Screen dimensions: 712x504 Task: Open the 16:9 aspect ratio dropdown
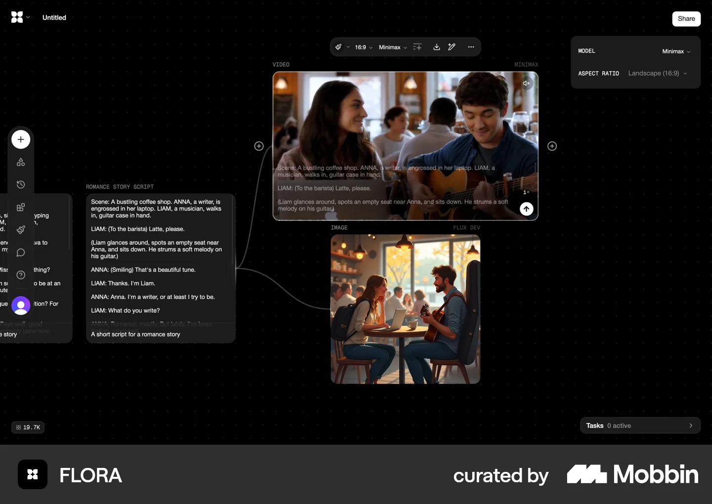click(x=363, y=47)
